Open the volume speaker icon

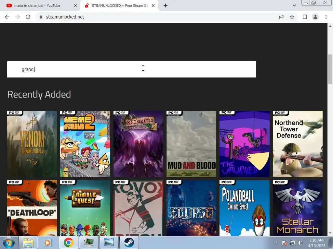[x=300, y=243]
